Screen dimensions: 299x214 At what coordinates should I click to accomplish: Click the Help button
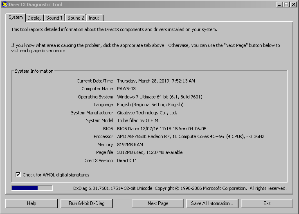tap(31, 203)
